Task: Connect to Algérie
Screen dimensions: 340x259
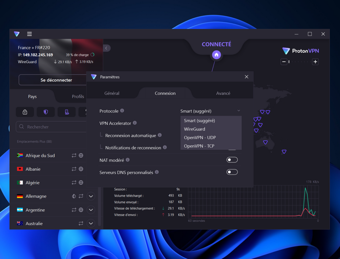Action: click(32, 183)
